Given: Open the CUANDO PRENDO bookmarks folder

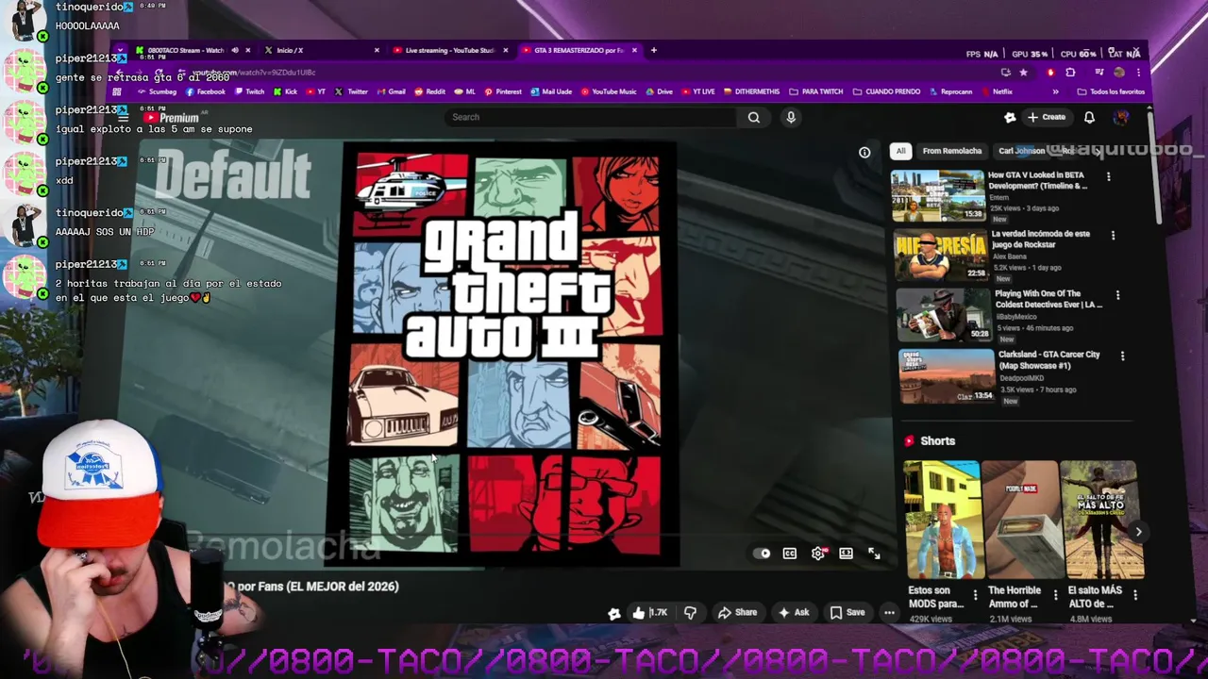Looking at the screenshot, I should tap(886, 91).
